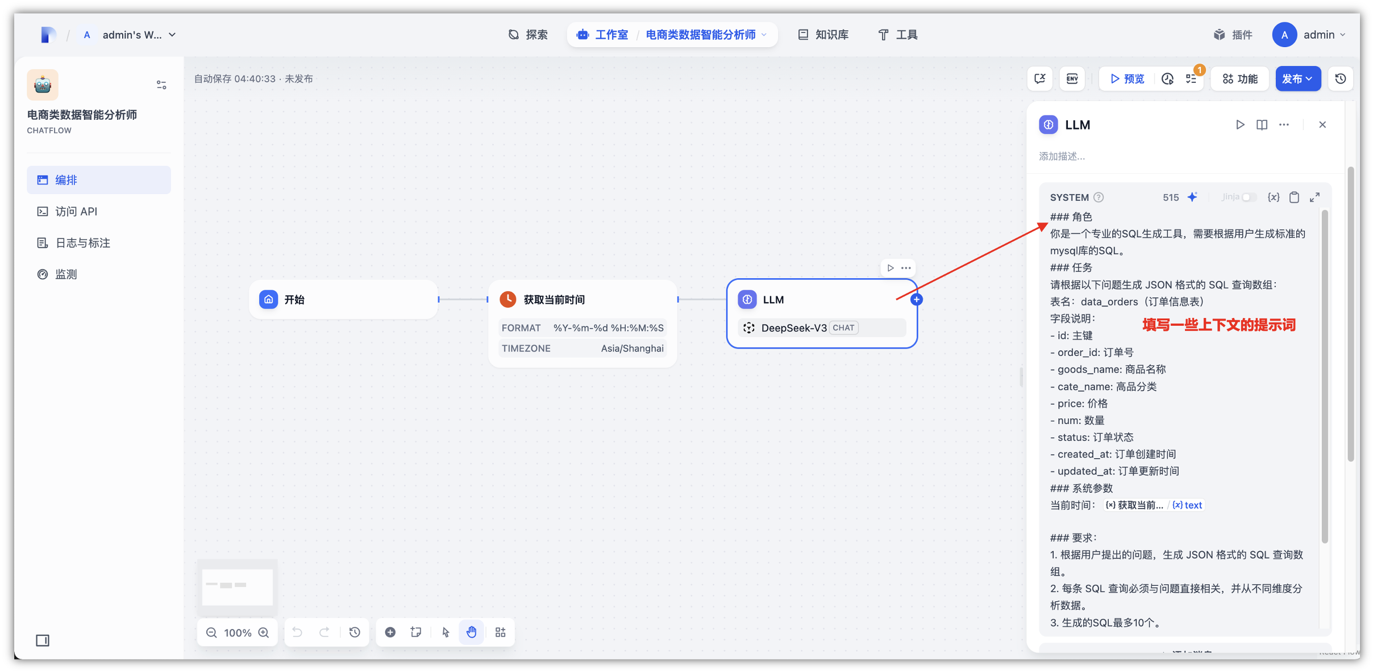This screenshot has height=671, width=1373.
Task: Click the 预览 preview button
Action: click(x=1127, y=78)
